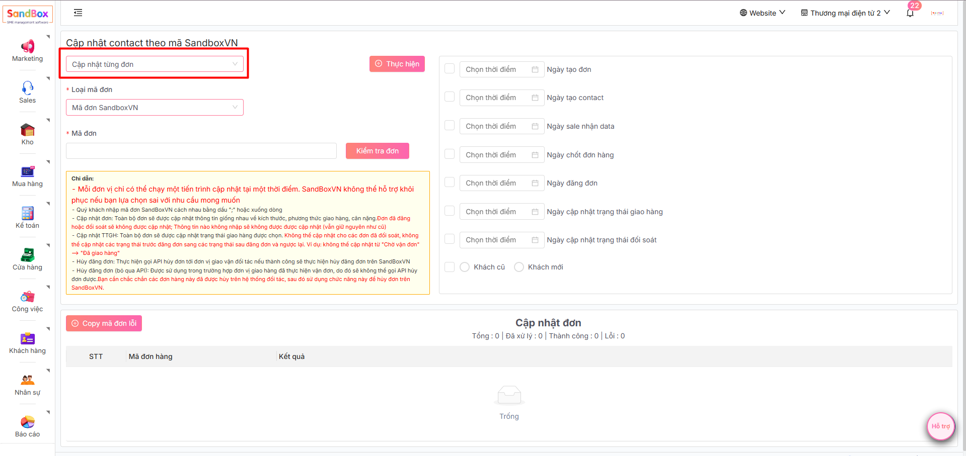The height and width of the screenshot is (456, 966).
Task: Click the notification bell icon
Action: (x=910, y=13)
